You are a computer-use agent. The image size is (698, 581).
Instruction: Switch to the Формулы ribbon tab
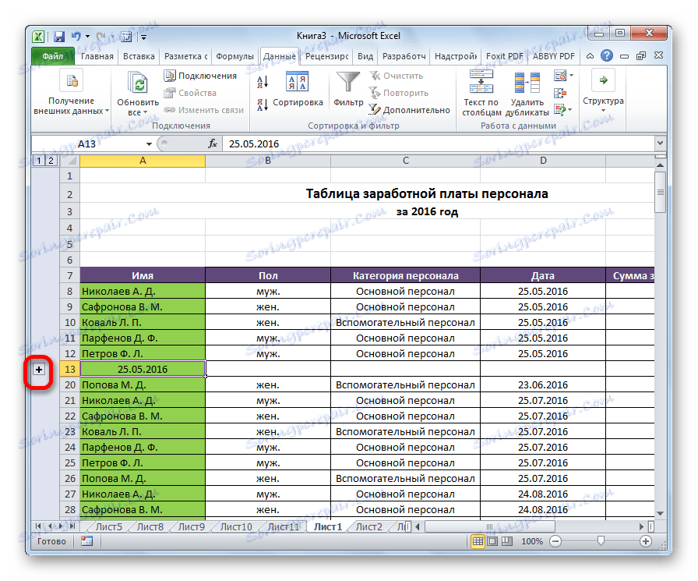pyautogui.click(x=235, y=56)
